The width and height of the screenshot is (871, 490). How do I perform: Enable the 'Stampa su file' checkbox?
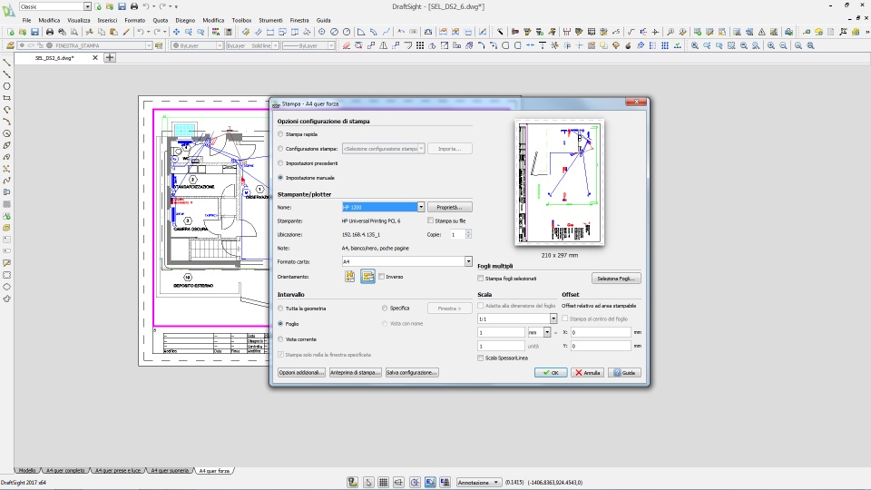(x=431, y=220)
